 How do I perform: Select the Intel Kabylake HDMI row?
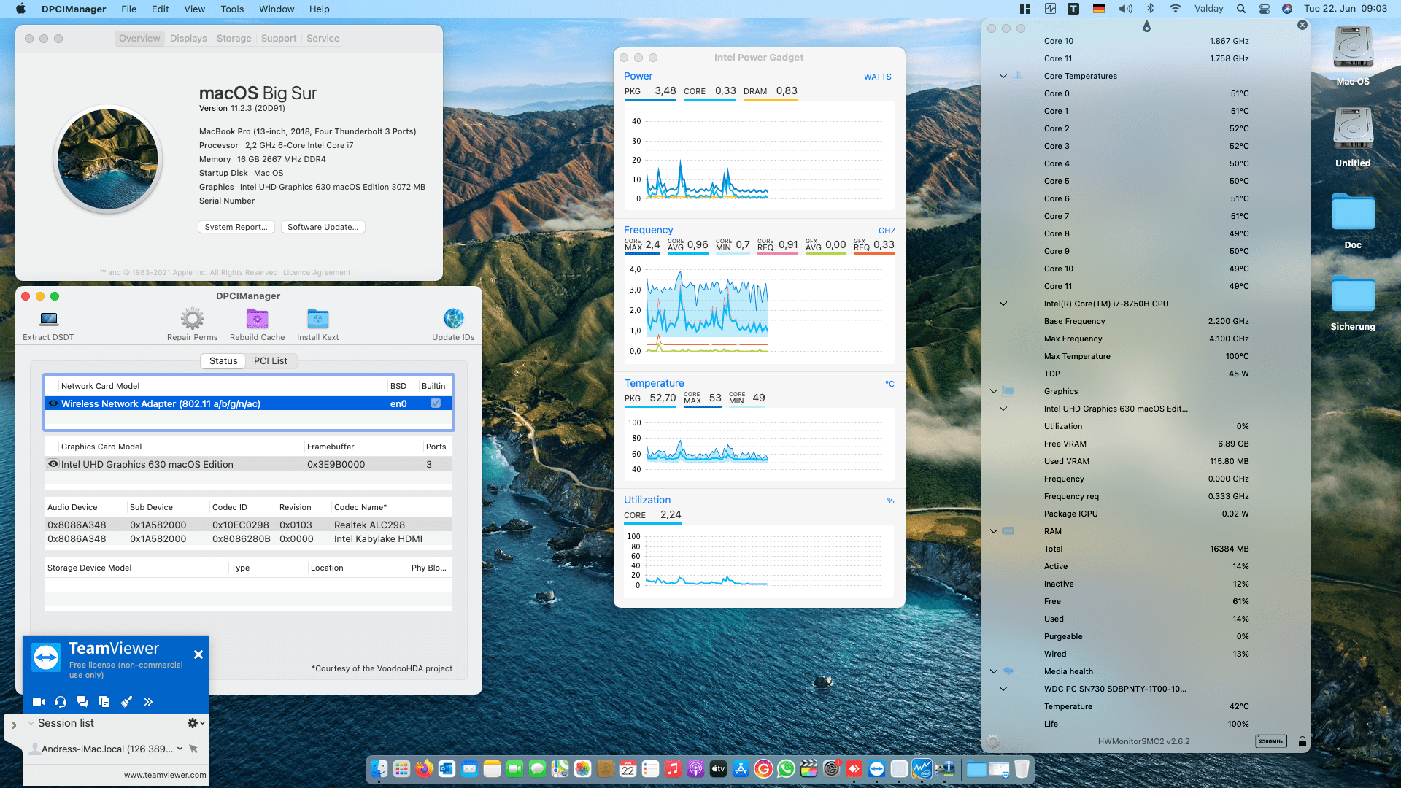click(x=249, y=539)
